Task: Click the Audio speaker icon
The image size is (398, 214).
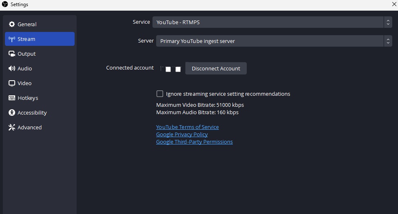Action: click(x=11, y=69)
